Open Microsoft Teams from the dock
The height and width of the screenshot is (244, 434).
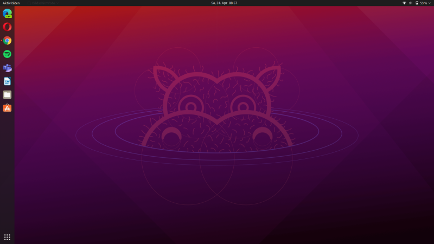(7, 67)
